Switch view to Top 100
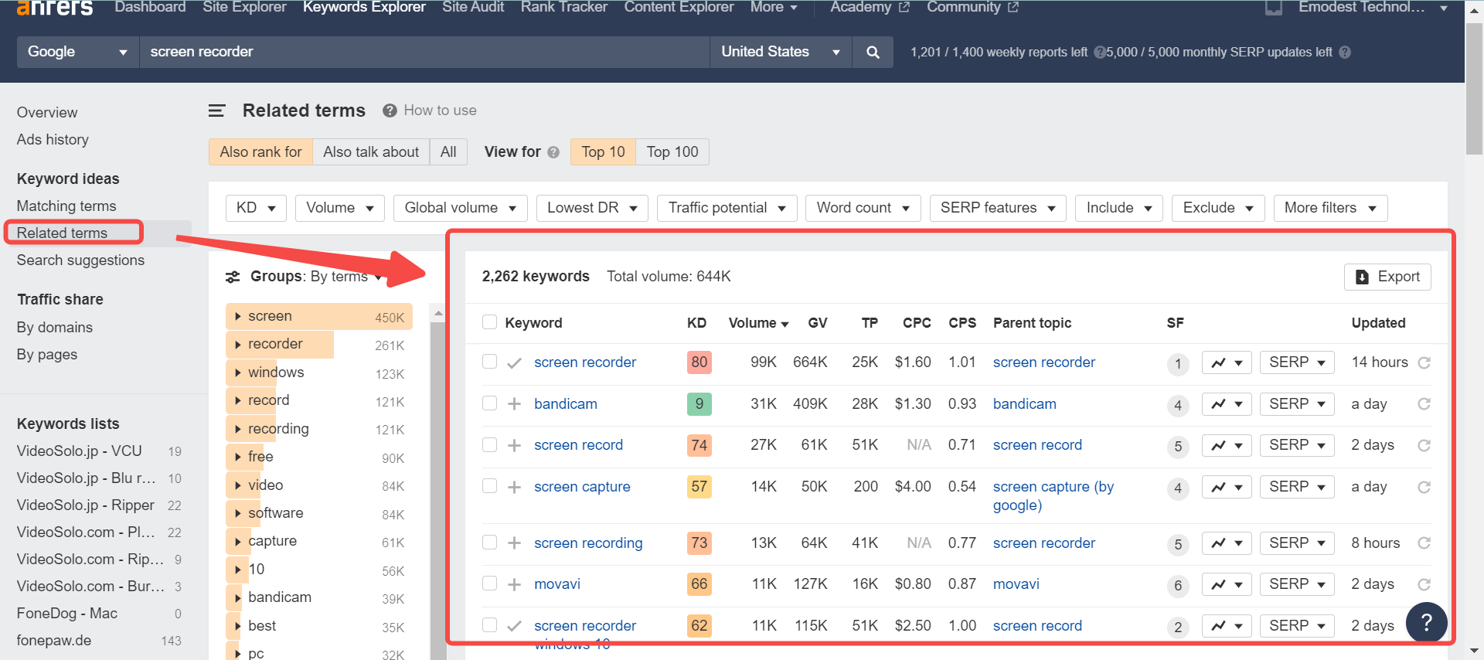Image resolution: width=1484 pixels, height=660 pixels. click(672, 152)
